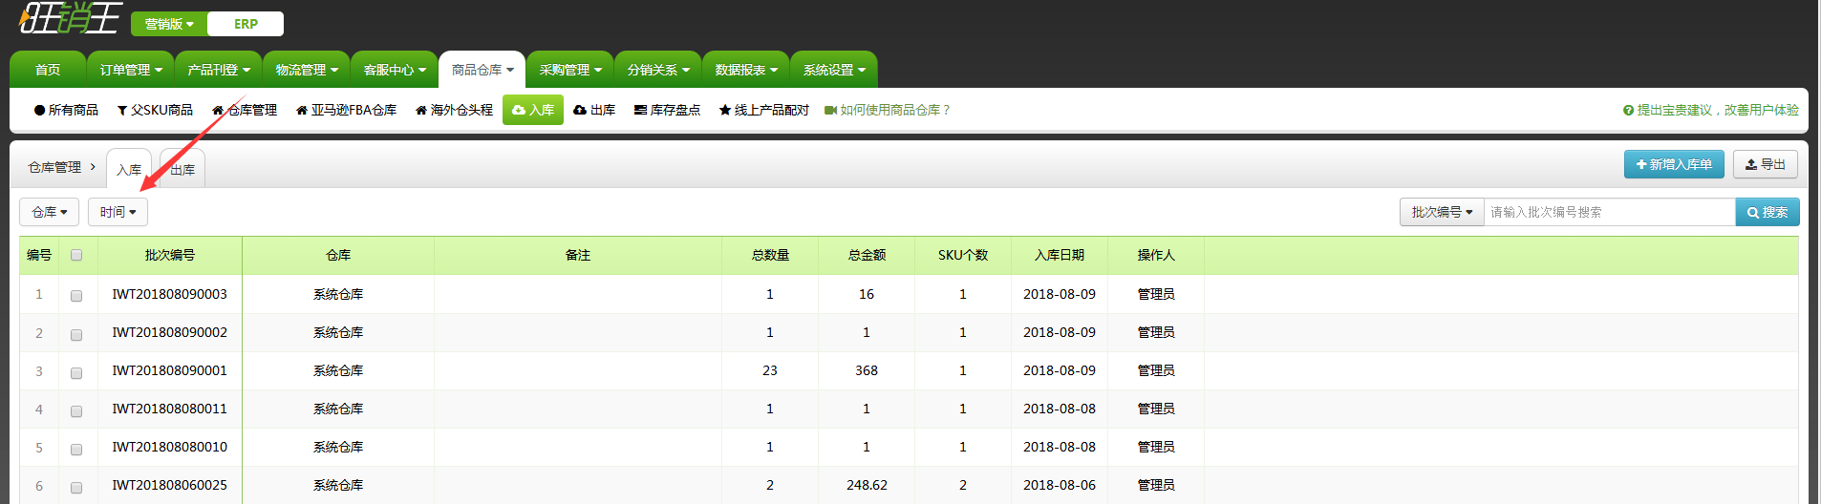Click batch number IWT201808090003
Image resolution: width=1821 pixels, height=504 pixels.
(170, 294)
